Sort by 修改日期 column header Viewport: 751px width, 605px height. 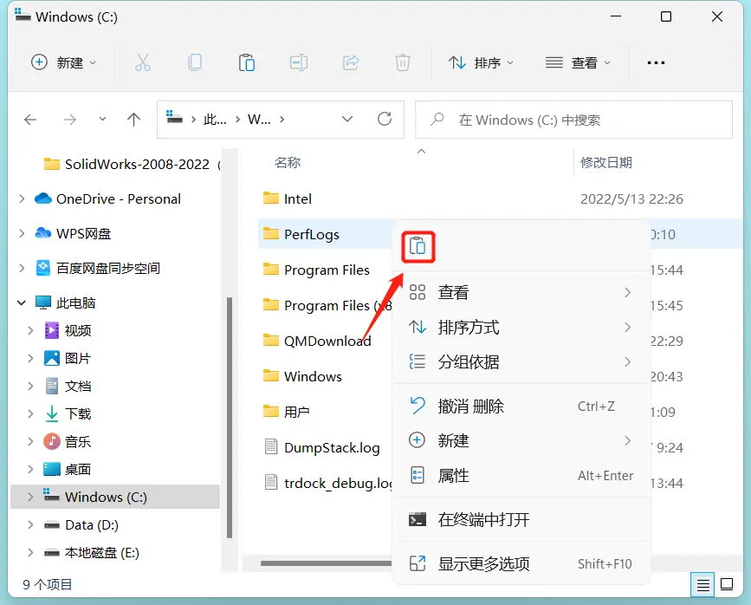click(605, 162)
